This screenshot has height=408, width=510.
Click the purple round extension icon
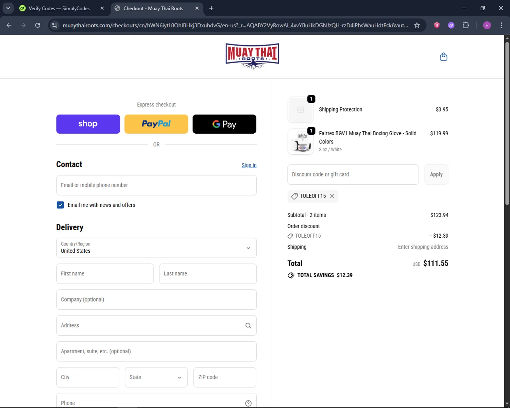click(451, 25)
